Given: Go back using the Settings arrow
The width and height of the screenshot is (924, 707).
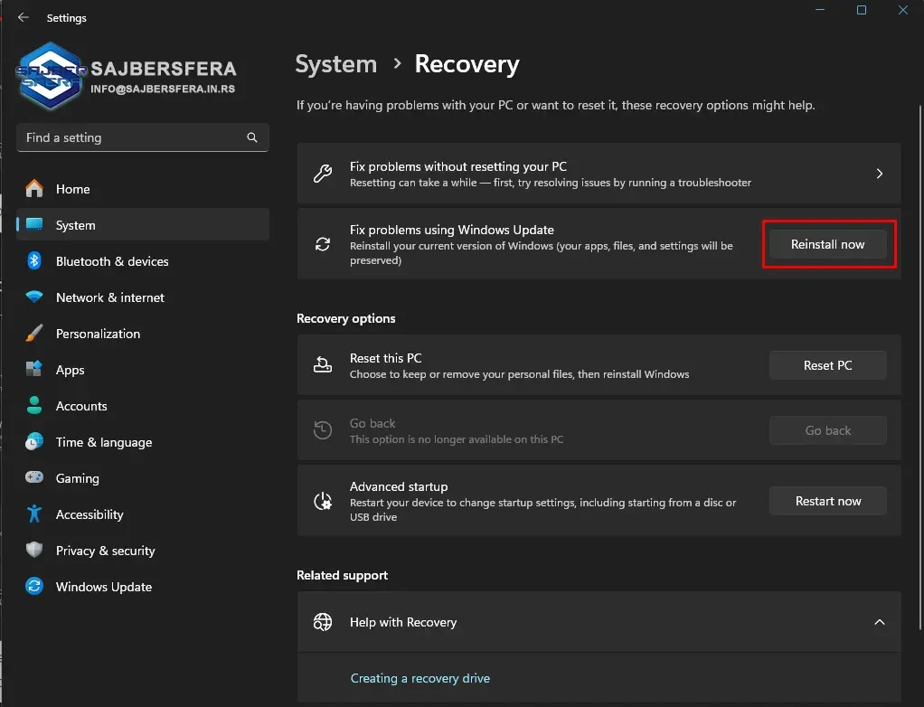Looking at the screenshot, I should tap(24, 17).
